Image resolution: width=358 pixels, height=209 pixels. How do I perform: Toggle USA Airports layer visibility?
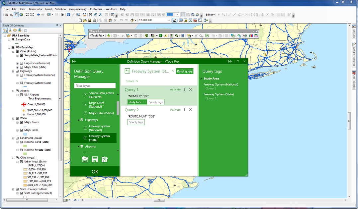click(22, 95)
